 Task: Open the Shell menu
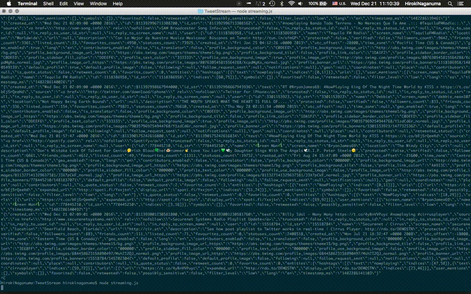point(48,3)
